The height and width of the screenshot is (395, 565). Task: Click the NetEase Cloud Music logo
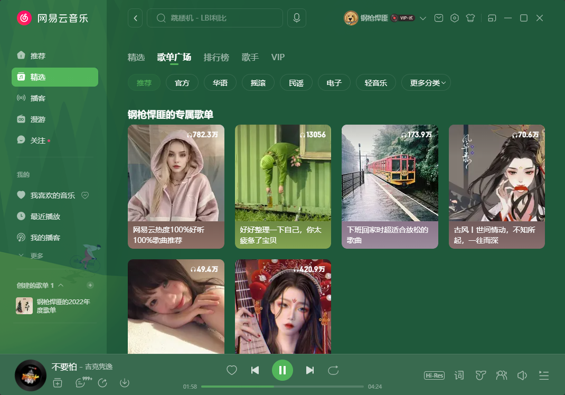(x=53, y=18)
